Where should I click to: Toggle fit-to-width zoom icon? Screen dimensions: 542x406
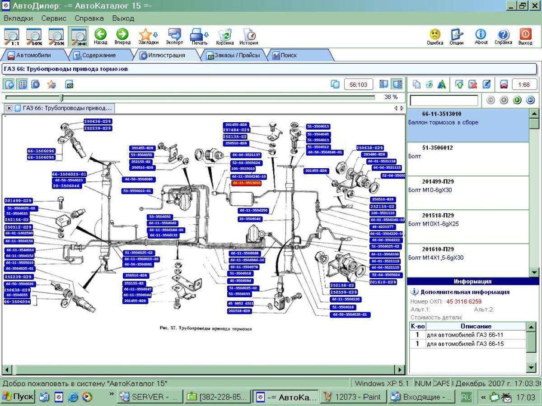pos(79,37)
